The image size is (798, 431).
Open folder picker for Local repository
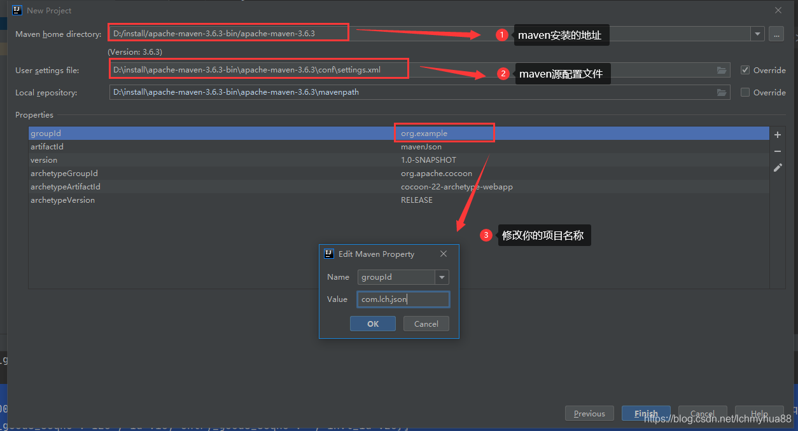722,92
